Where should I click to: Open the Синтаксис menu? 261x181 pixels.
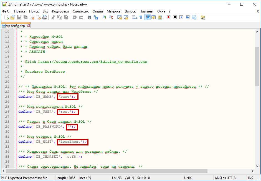(x=80, y=11)
